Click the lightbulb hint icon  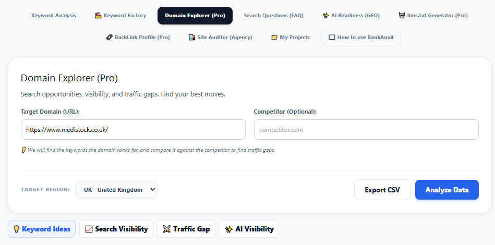tap(23, 150)
